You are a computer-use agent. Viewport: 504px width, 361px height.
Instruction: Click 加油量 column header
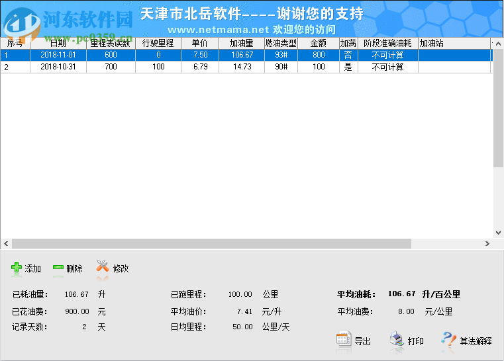tap(242, 44)
